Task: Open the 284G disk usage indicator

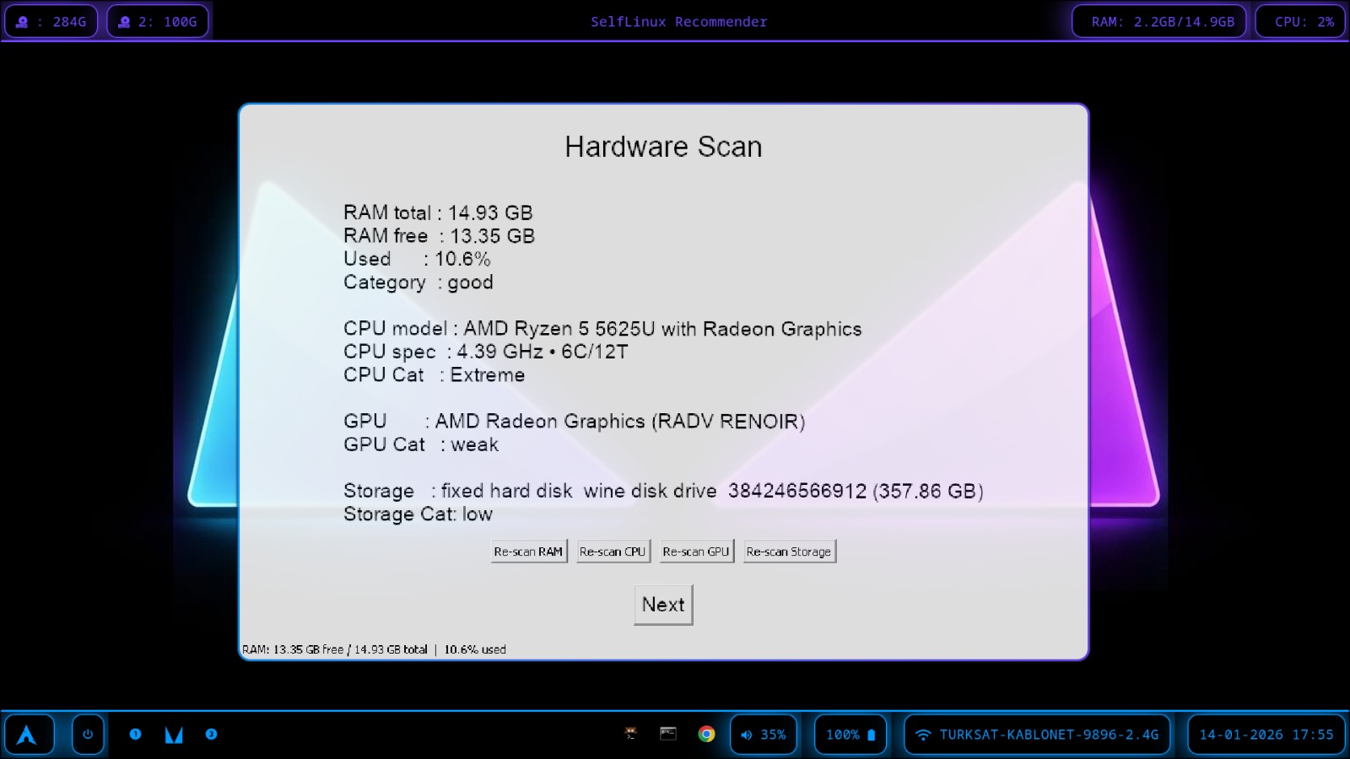Action: [x=51, y=21]
